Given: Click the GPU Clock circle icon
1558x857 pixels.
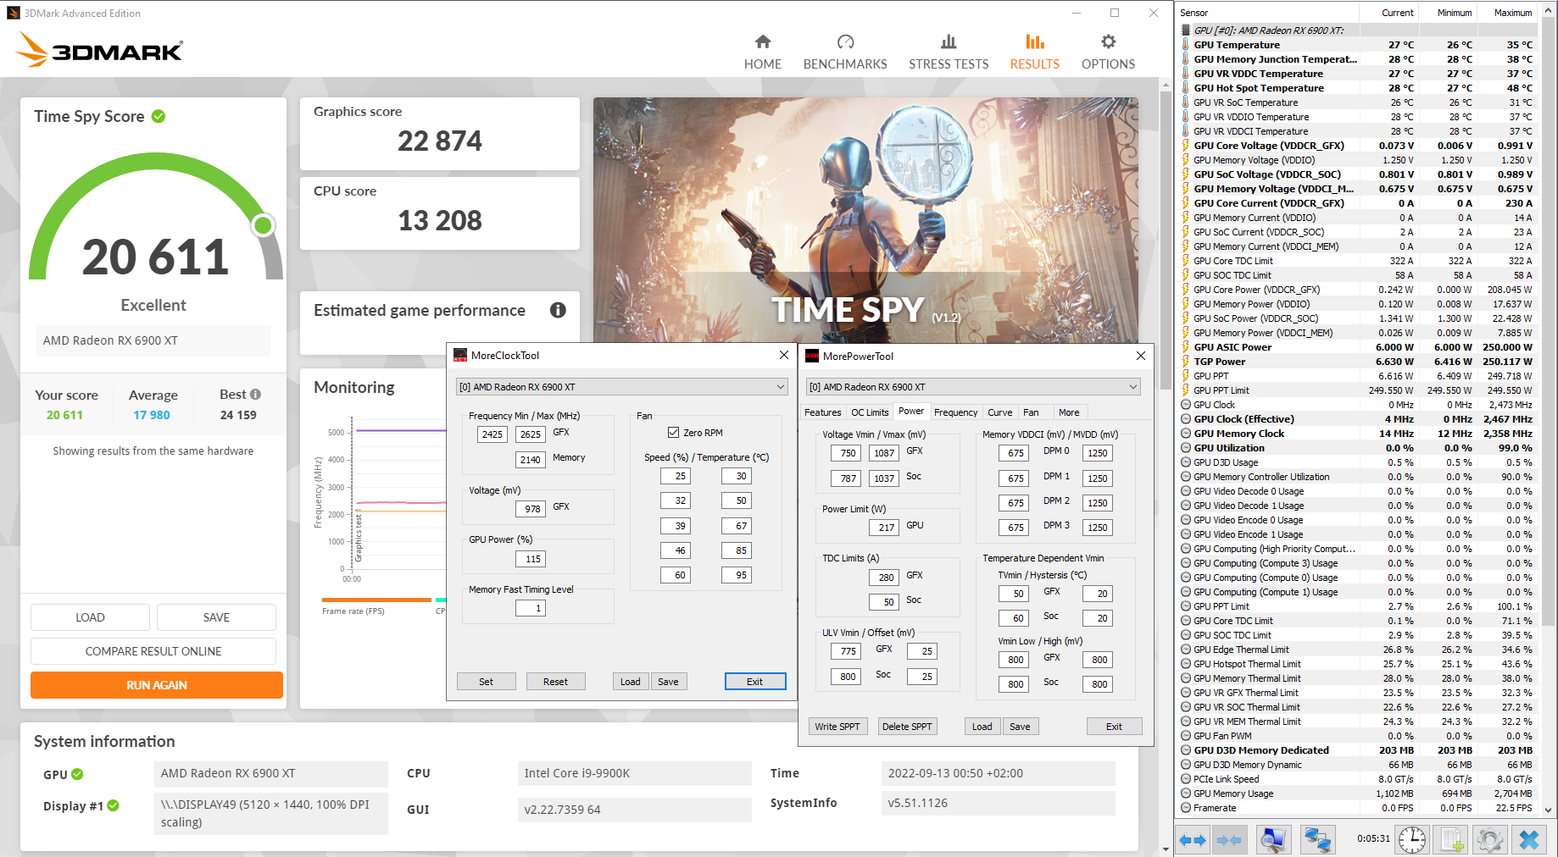Looking at the screenshot, I should click(1186, 405).
